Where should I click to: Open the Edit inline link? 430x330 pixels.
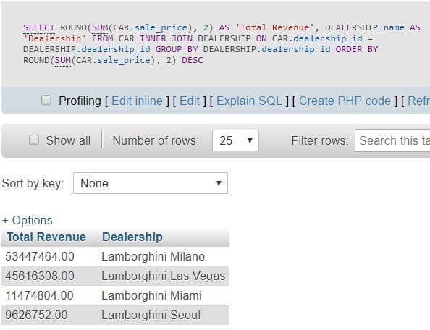coord(137,101)
